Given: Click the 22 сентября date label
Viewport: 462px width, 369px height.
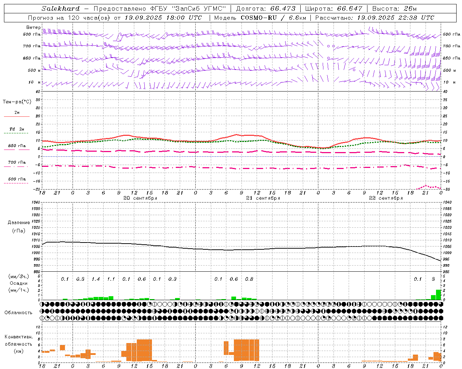Looking at the screenshot, I should [386, 198].
